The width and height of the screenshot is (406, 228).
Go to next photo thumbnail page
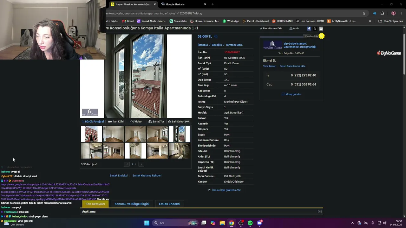[141, 164]
